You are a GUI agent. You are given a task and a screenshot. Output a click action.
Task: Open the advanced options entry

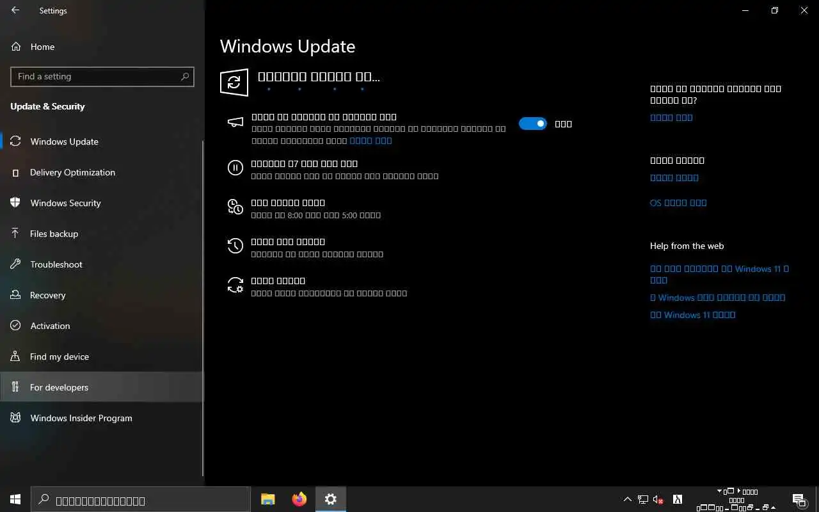tap(329, 287)
